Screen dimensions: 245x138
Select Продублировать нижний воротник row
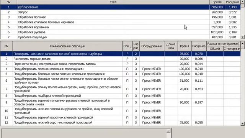(120, 123)
